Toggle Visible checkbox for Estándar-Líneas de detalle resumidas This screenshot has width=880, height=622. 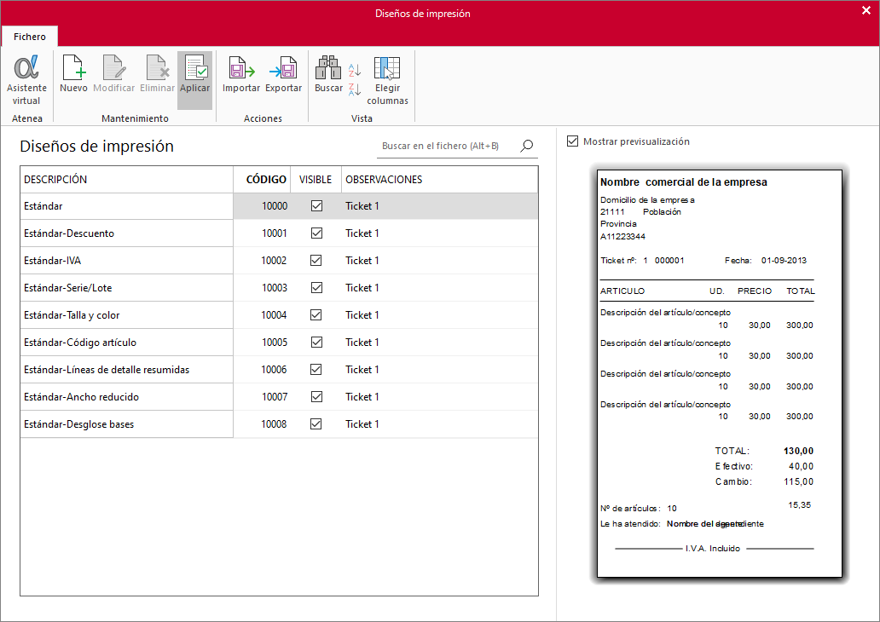tap(316, 370)
